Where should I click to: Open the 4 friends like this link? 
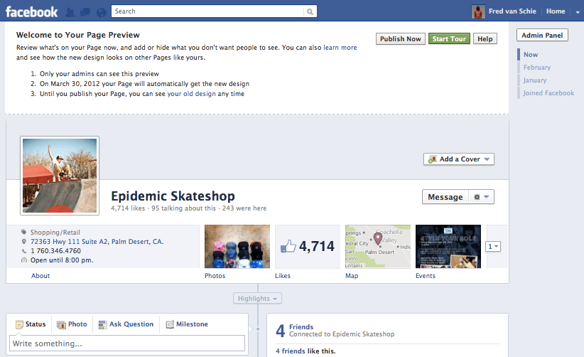click(290, 351)
